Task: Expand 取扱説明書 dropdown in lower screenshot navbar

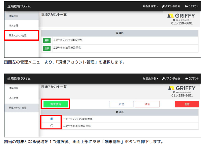Action: (150, 79)
